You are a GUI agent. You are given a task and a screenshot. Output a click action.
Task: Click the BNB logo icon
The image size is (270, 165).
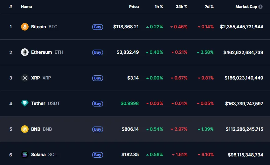(25, 129)
